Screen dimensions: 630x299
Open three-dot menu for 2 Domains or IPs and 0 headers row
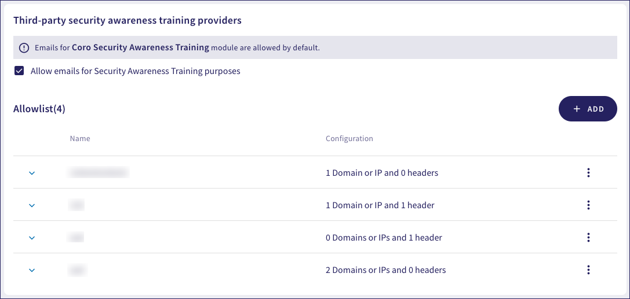click(588, 270)
